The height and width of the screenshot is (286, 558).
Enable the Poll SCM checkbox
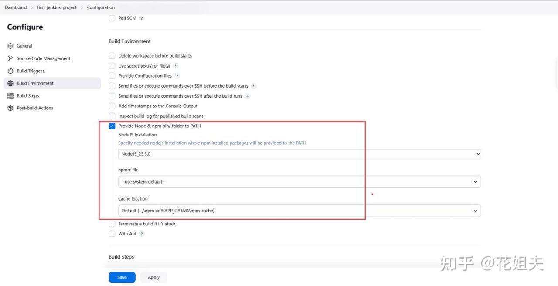click(112, 18)
